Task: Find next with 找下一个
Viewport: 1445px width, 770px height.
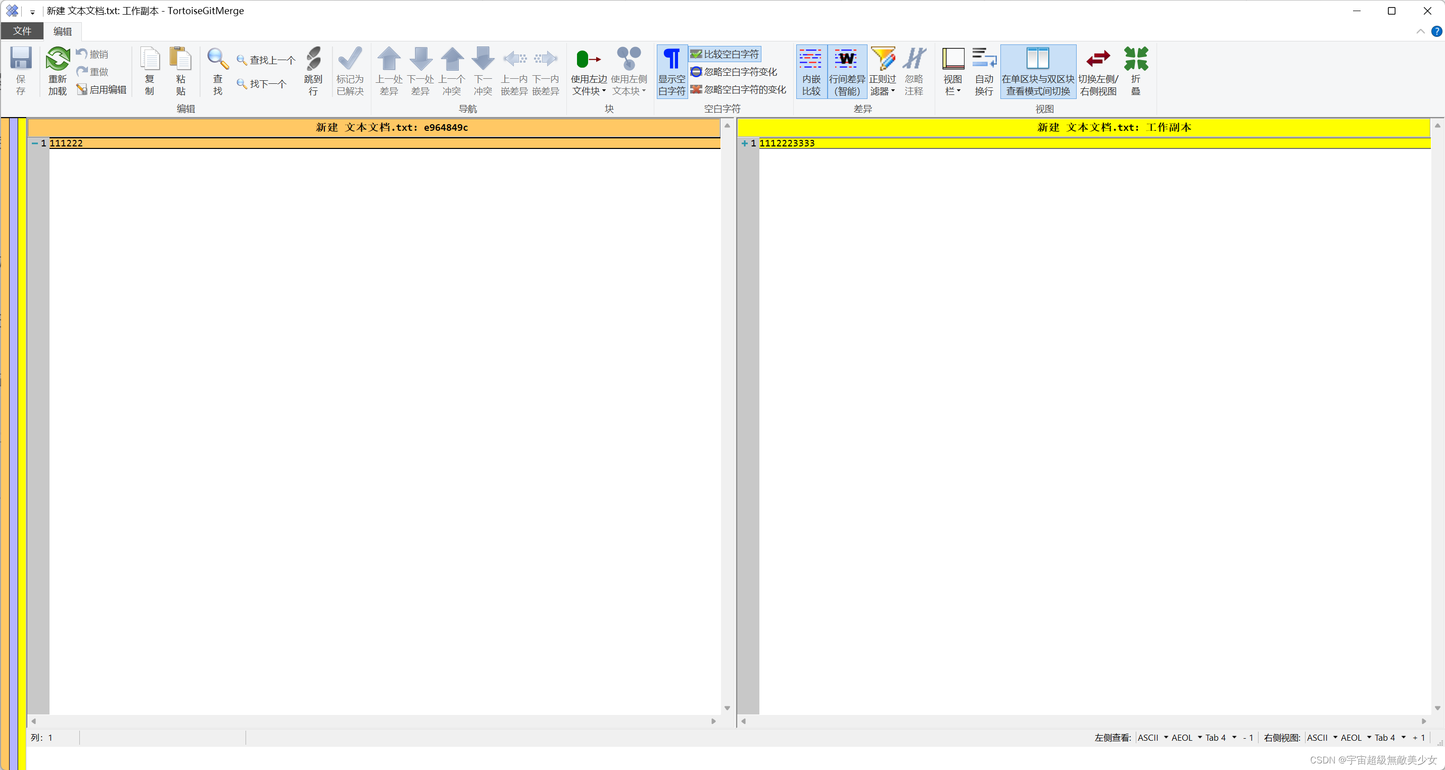Action: [261, 84]
